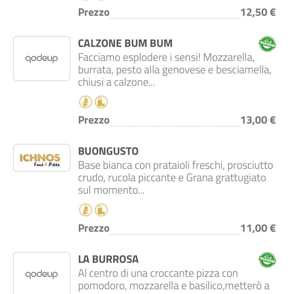Open the qodeup thumbnail next to La Burrosa

(x=42, y=274)
